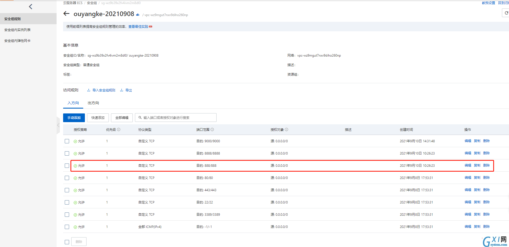Toggle the sidebar collapse handle at the panel edge
509x247 pixels.
pos(58,125)
